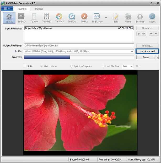Image resolution: width=161 pixels, height=163 pixels.
Task: Remove input file with minus button
Action: click(x=151, y=34)
